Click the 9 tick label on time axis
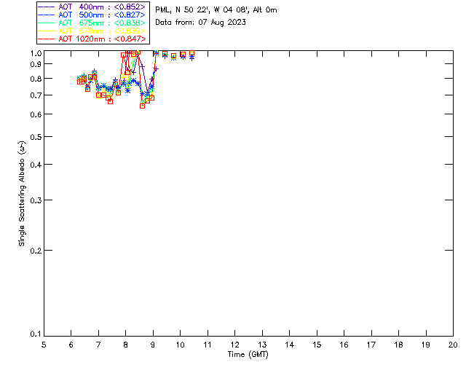This screenshot has width=466, height=373. [153, 345]
